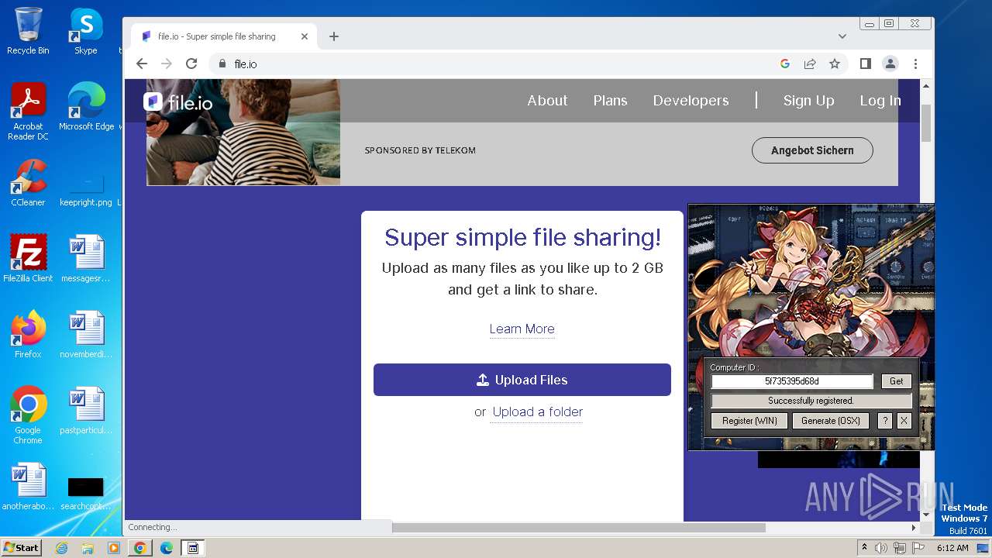Open Internet Explorer from taskbar
Image resolution: width=992 pixels, height=558 pixels.
coord(62,548)
